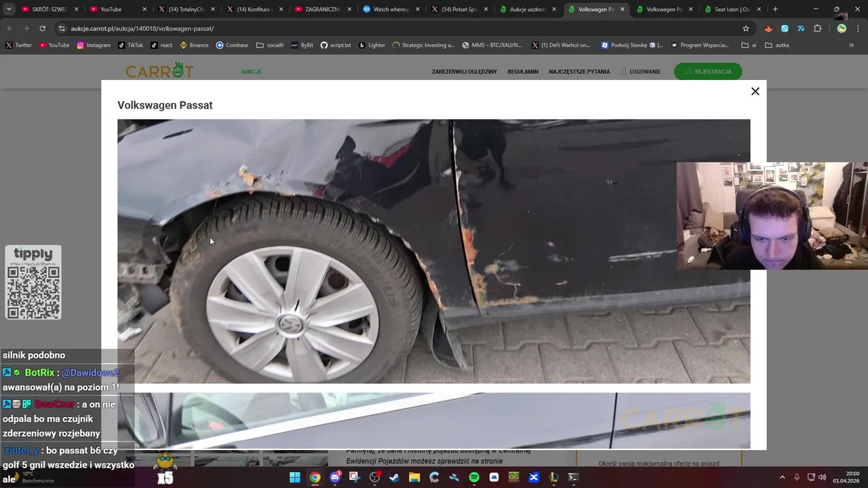868x488 pixels.
Task: Open the taskbar clock and date
Action: [846, 477]
